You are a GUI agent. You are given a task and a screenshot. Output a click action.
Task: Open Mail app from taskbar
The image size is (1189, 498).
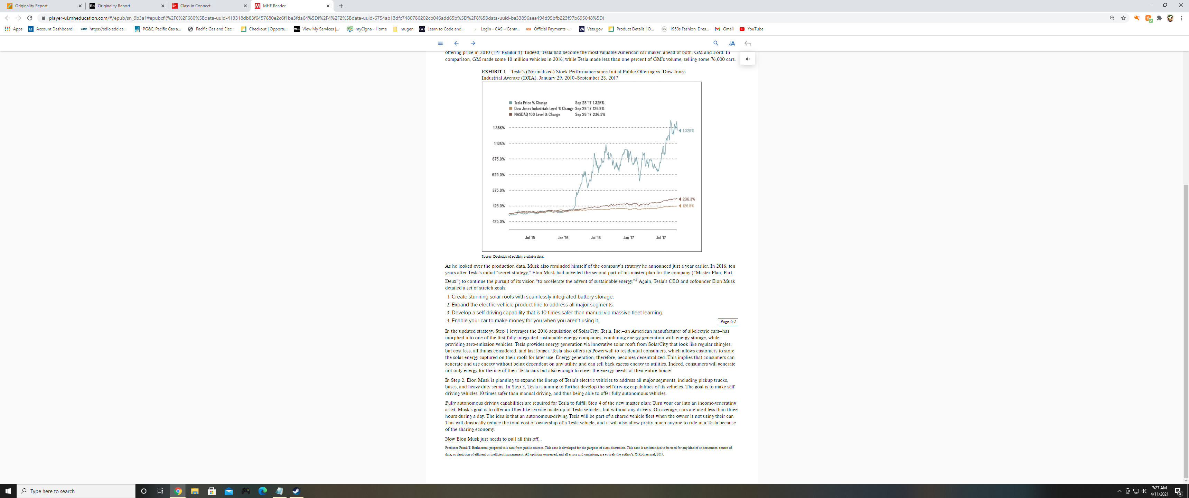pos(229,491)
